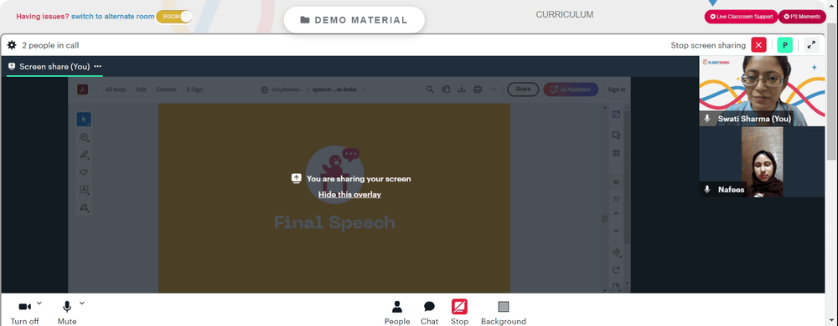
Task: Select the highlighter pen tool
Action: pyautogui.click(x=84, y=155)
